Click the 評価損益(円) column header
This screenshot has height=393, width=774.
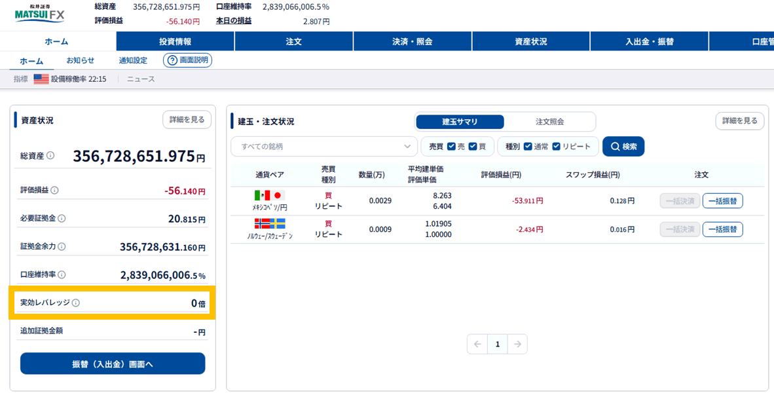click(x=501, y=175)
